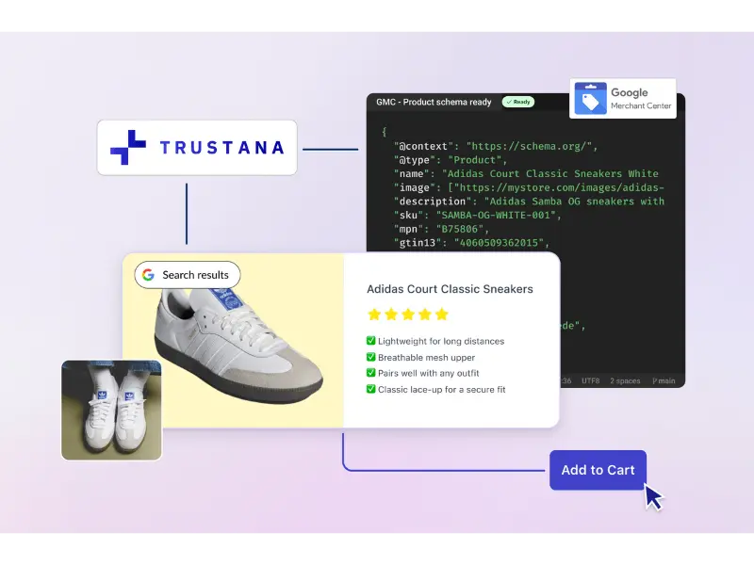This screenshot has width=754, height=565.
Task: Click the "@context" line in the code panel
Action: [496, 146]
